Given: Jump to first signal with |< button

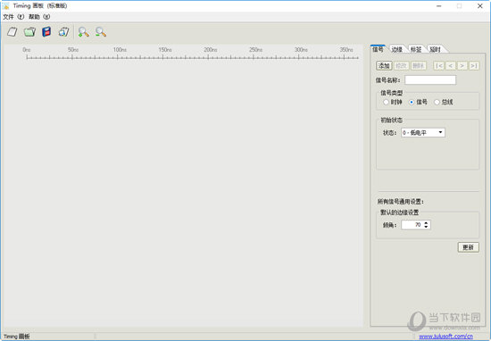Looking at the screenshot, I should [x=439, y=65].
